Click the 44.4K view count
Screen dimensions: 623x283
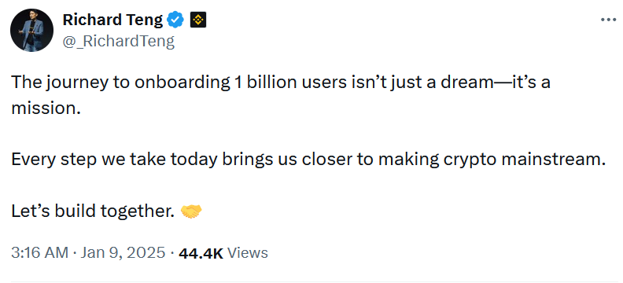(201, 252)
